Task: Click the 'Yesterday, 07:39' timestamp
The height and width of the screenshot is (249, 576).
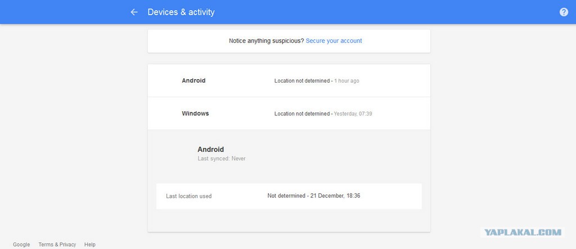Action: coord(353,114)
